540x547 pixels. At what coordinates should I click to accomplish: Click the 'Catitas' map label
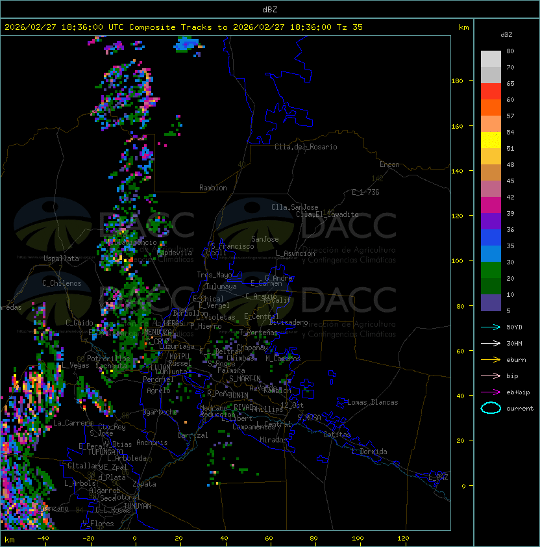337,435
